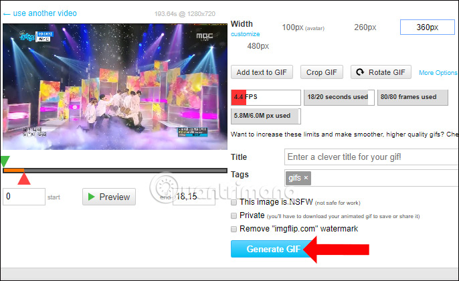Screen dimensions: 459x281
Task: Click the 18/20 seconds used bar
Action: click(339, 97)
